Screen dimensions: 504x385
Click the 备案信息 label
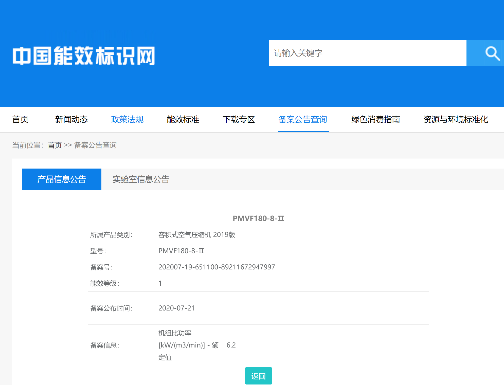coord(105,345)
